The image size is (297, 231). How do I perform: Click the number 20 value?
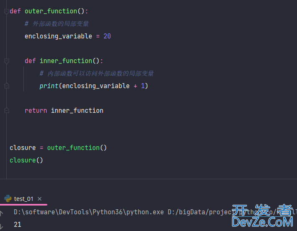pos(107,36)
